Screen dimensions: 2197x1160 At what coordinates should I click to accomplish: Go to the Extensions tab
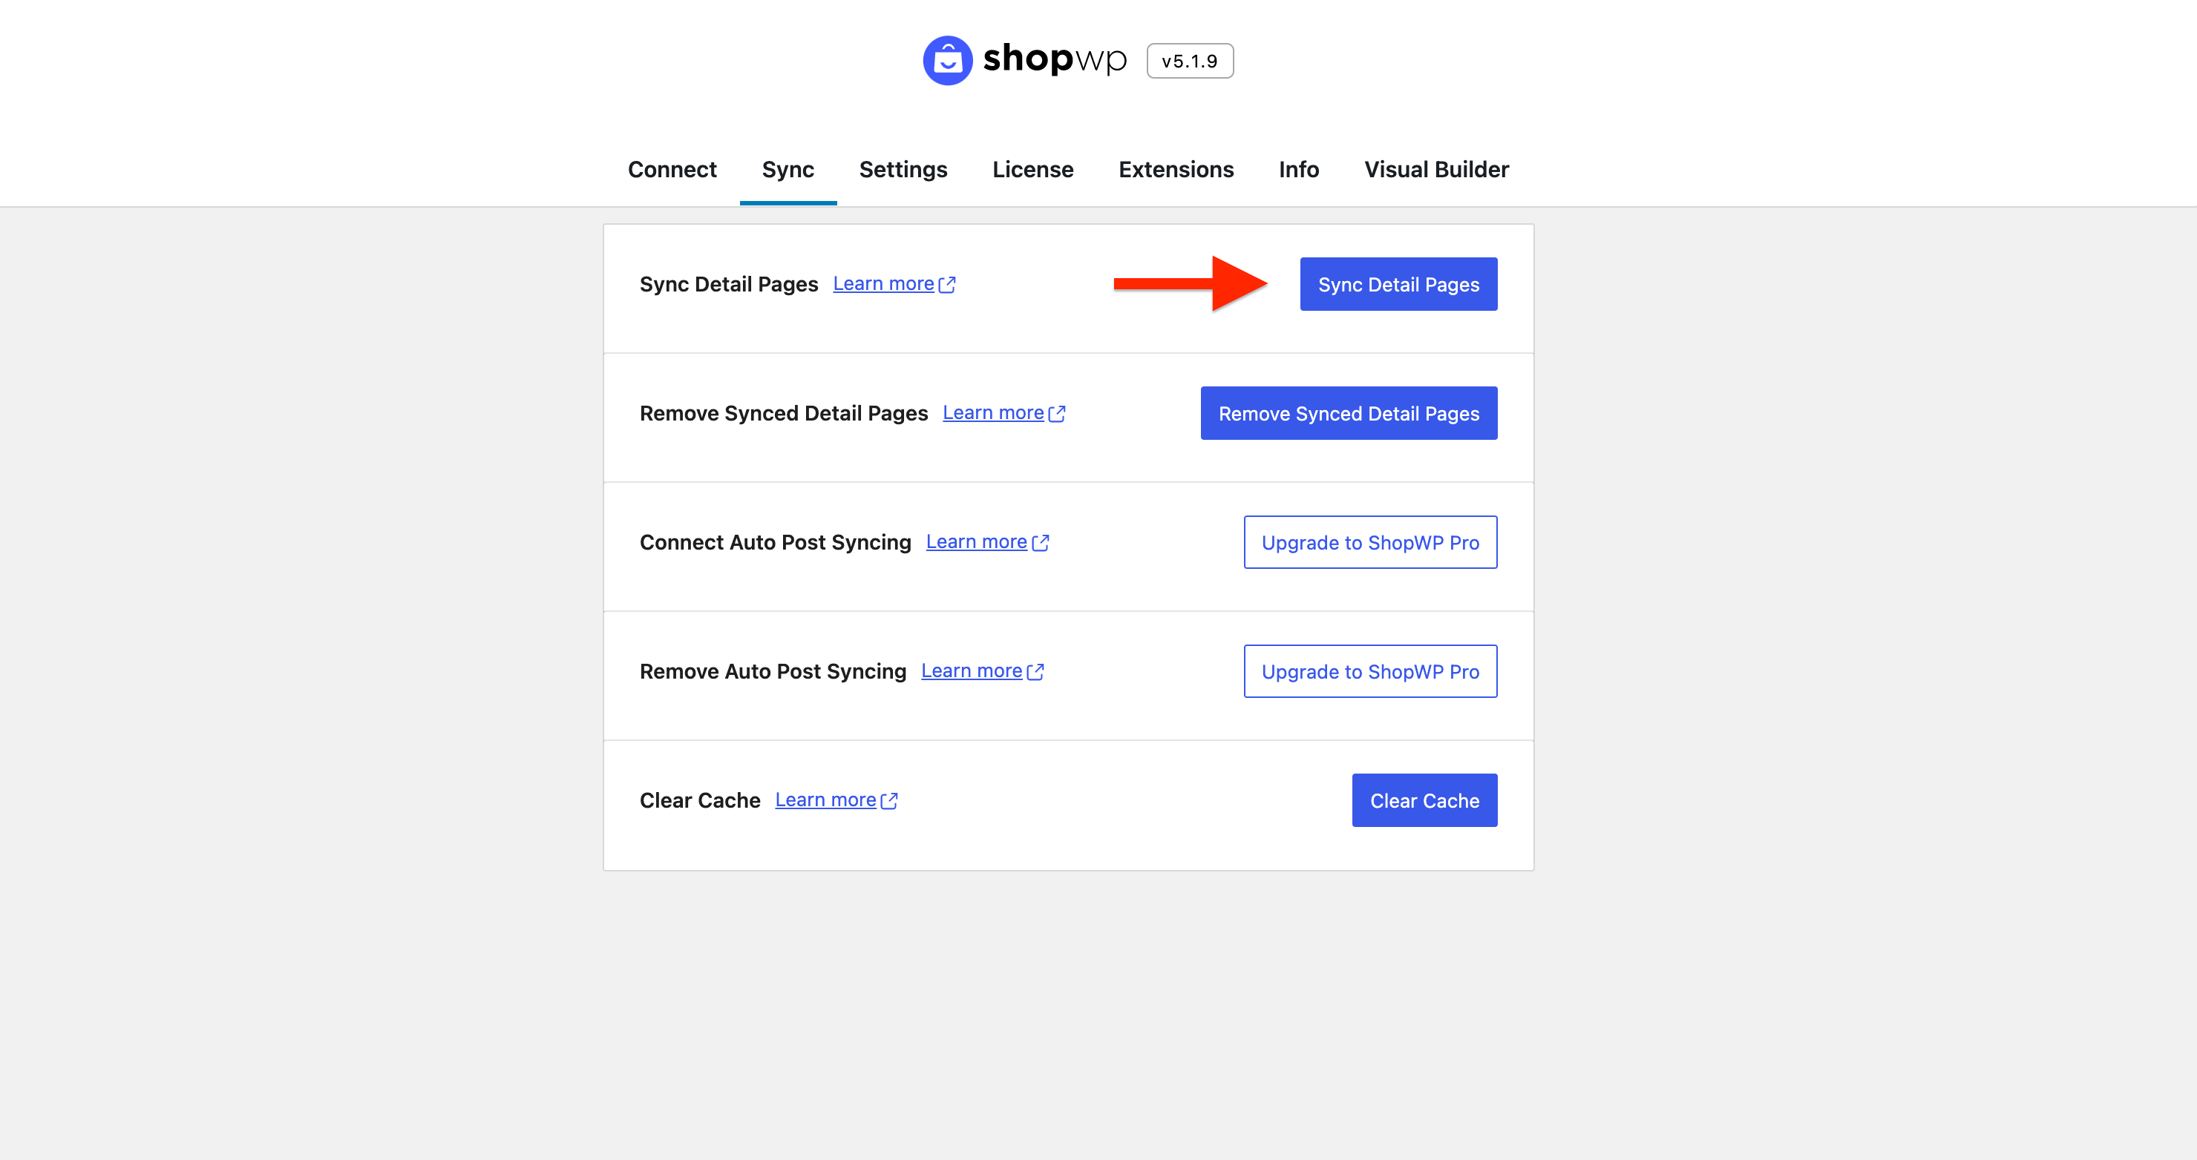coord(1175,170)
